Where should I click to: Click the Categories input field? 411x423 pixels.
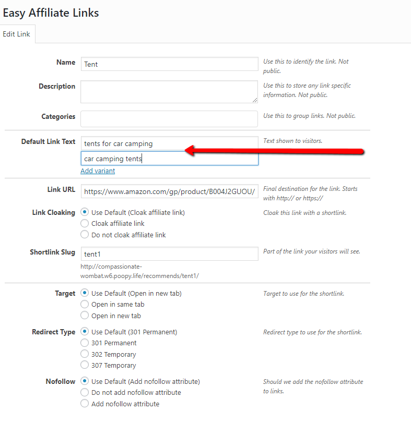169,118
